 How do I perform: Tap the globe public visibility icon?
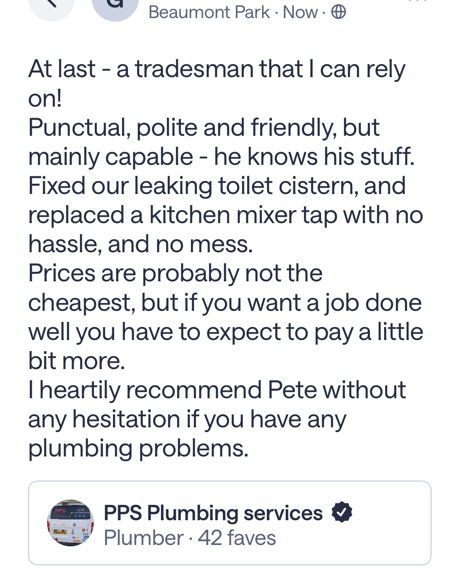tap(338, 13)
